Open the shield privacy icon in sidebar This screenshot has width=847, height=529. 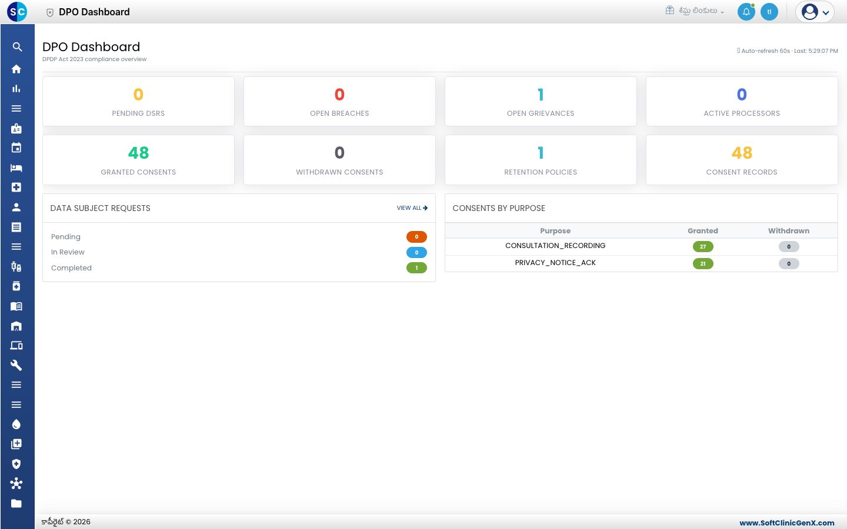click(16, 464)
